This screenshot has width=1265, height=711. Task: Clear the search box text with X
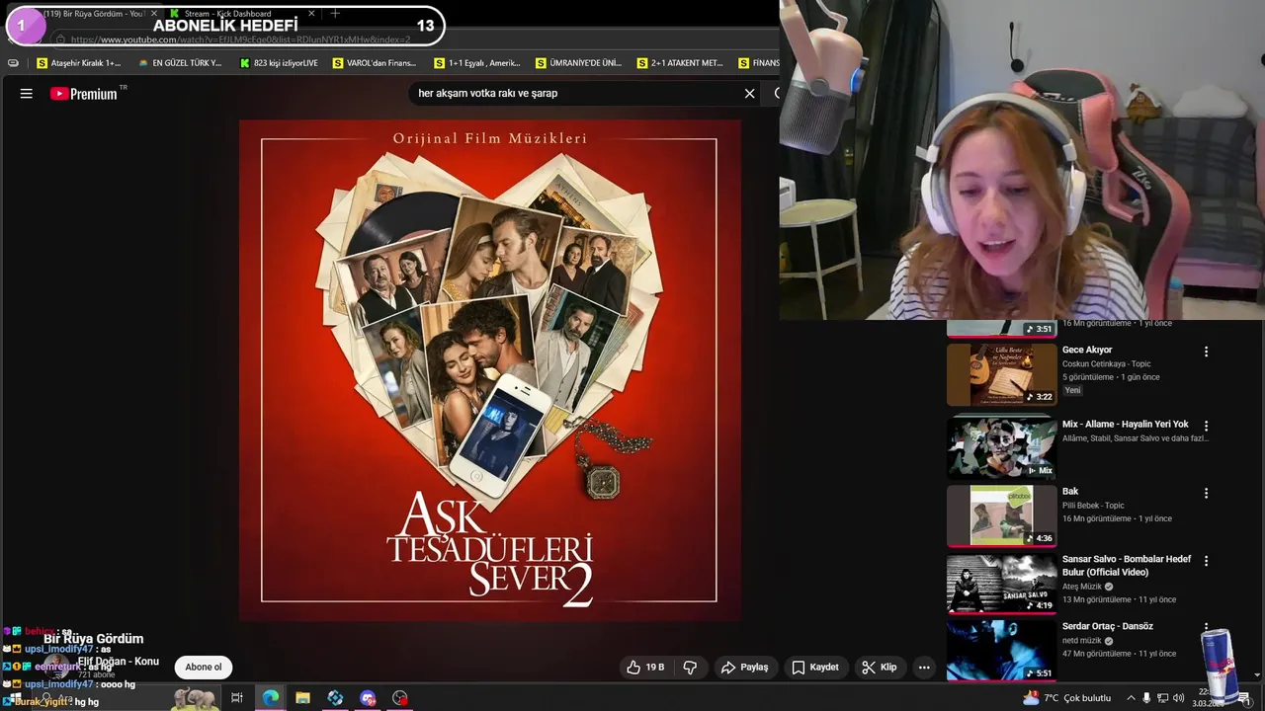[x=750, y=94]
